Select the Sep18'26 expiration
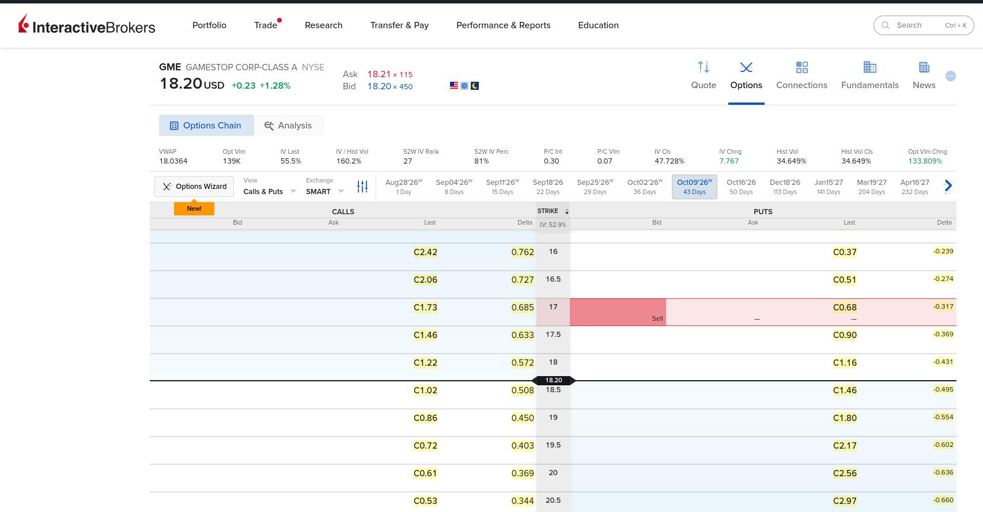The height and width of the screenshot is (512, 983). click(x=548, y=187)
